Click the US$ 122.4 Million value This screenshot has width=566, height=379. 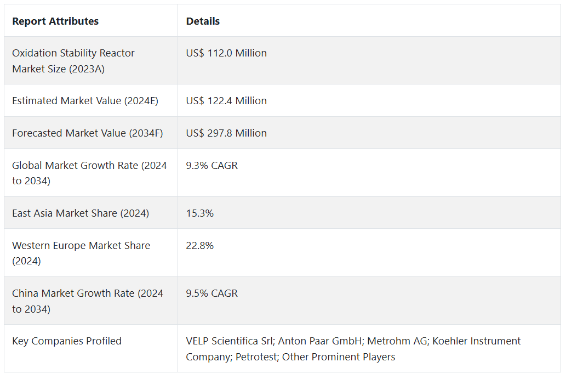226,101
